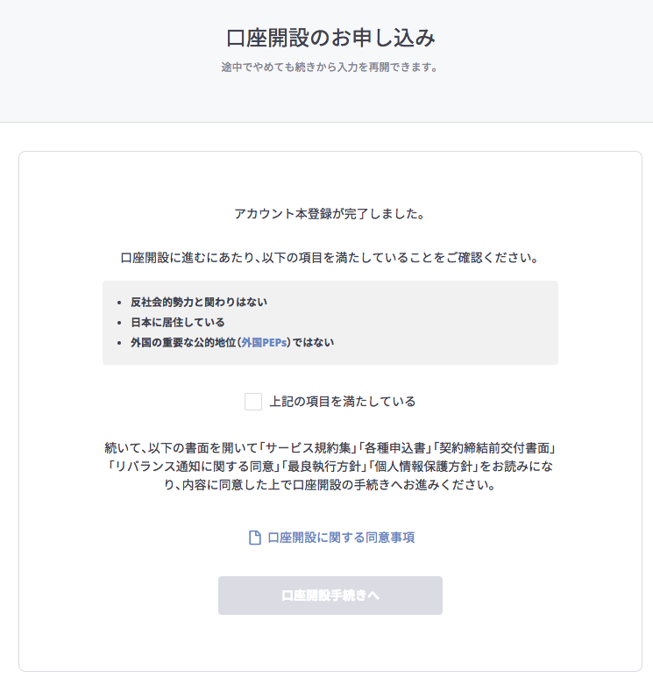653x685 pixels.
Task: Click the sentence starting 口座開設に進むにあたり
Action: pos(330,258)
